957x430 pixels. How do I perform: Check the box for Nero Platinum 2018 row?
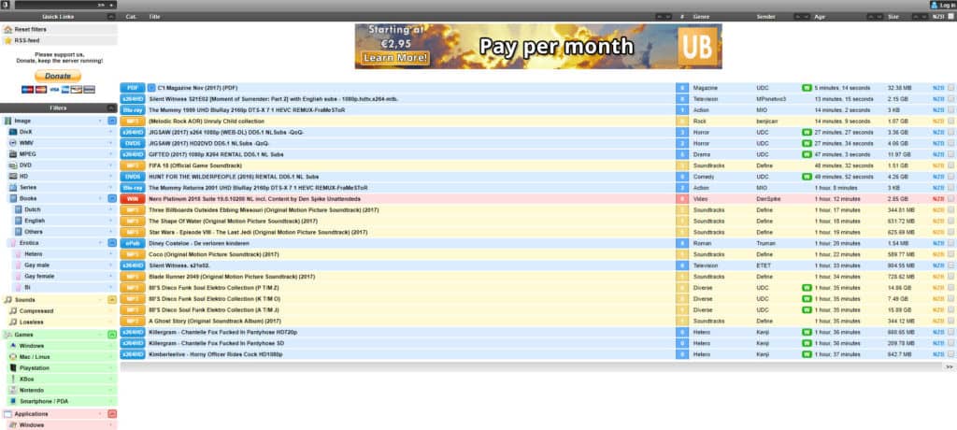pyautogui.click(x=950, y=199)
